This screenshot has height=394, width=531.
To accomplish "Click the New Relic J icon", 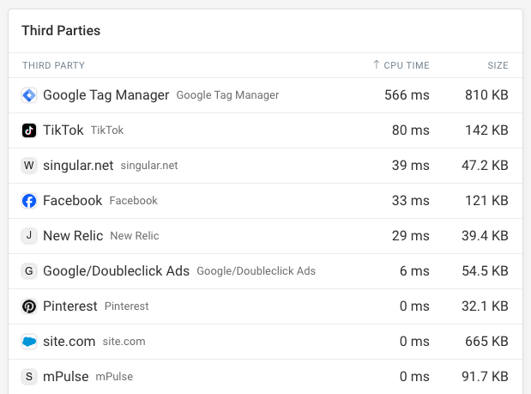I will (x=29, y=236).
